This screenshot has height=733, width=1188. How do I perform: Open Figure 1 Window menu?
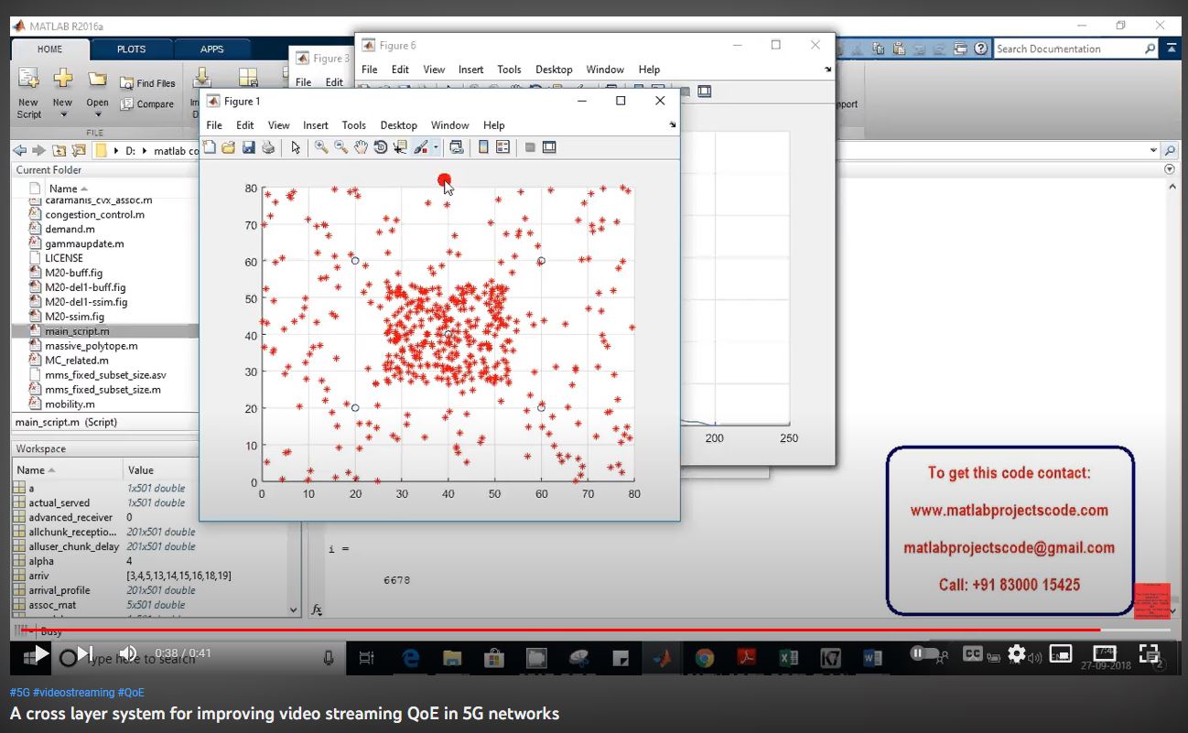450,125
